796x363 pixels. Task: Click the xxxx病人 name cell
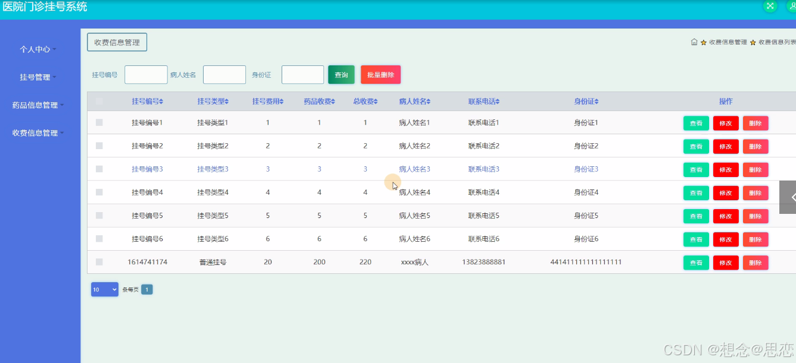(x=414, y=262)
